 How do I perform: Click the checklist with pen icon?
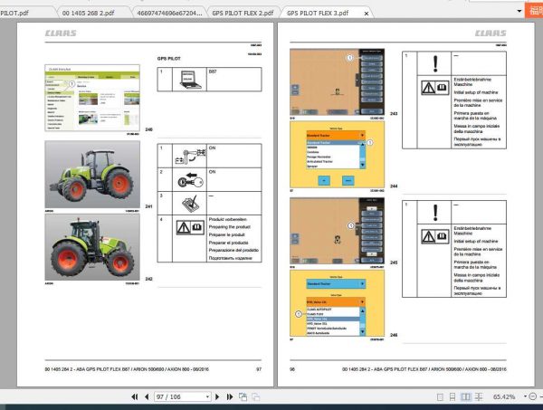(x=190, y=203)
